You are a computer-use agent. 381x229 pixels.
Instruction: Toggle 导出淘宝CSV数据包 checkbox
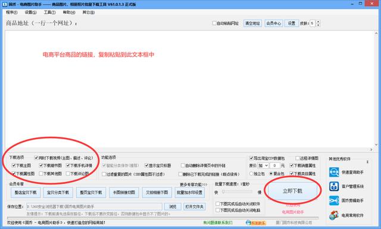coord(251,158)
